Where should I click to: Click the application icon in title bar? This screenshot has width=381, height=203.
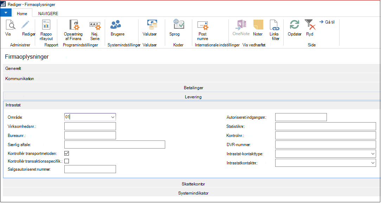tap(3, 4)
